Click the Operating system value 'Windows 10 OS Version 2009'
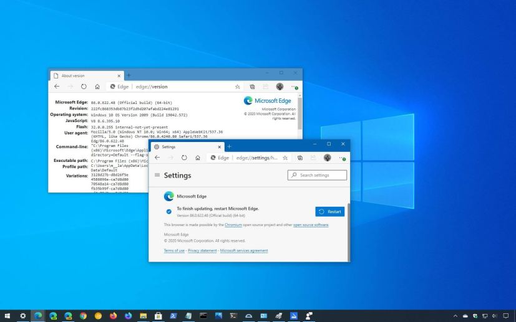Screen dimensions: 516x322 [x=139, y=115]
